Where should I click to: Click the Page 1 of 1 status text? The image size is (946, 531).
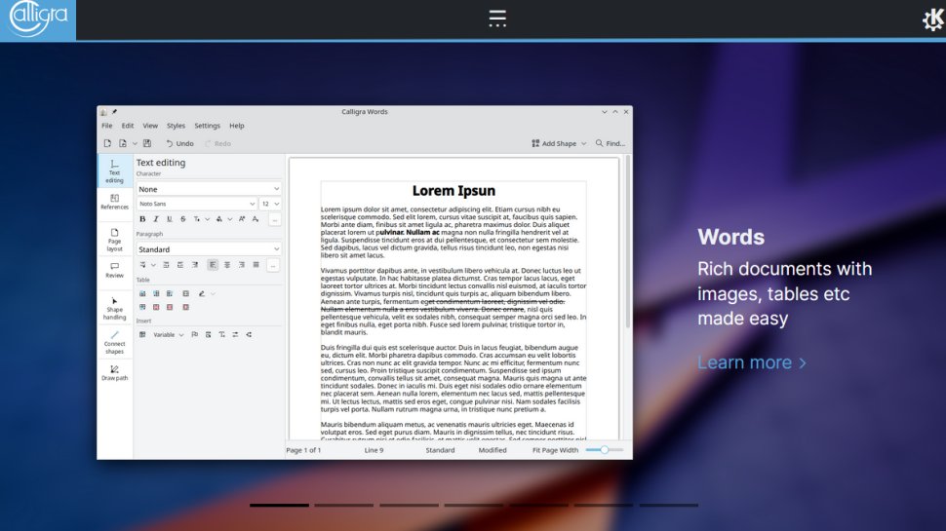303,449
